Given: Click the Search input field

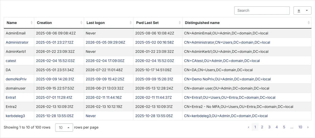Looking at the screenshot, I should point(262,10).
